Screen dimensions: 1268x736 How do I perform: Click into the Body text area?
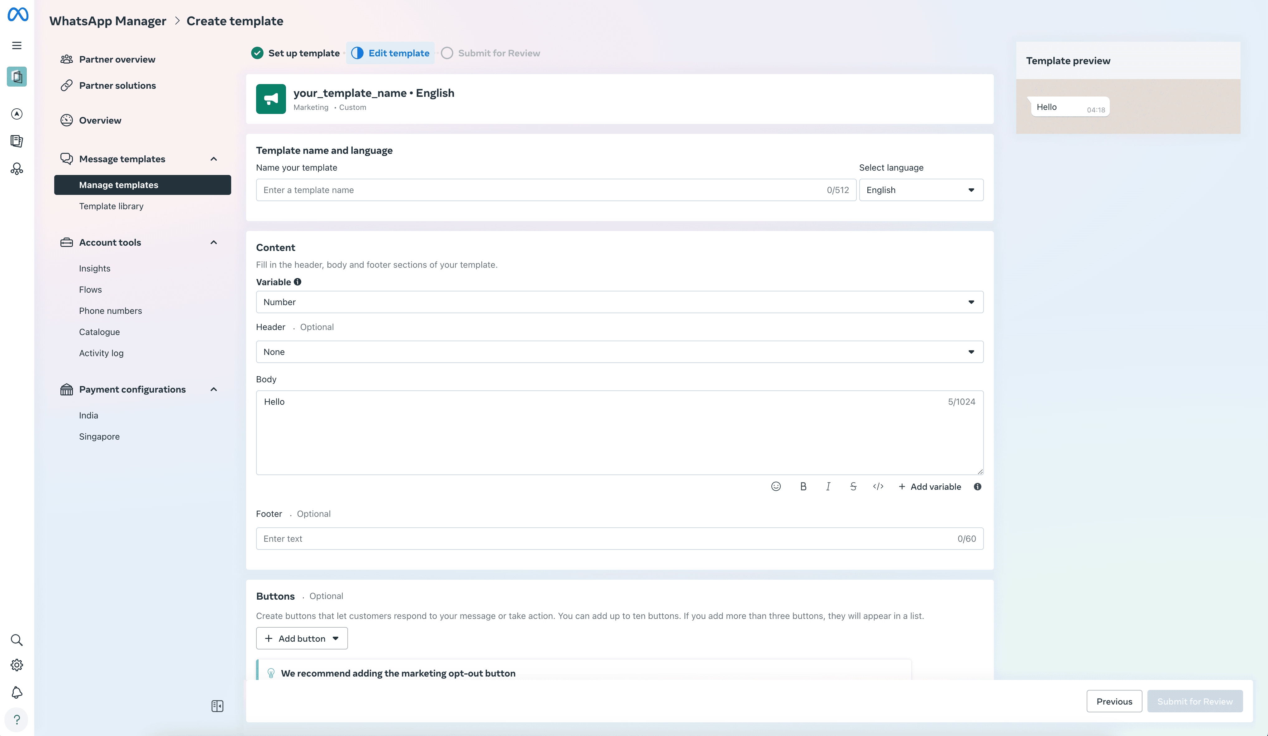click(619, 433)
